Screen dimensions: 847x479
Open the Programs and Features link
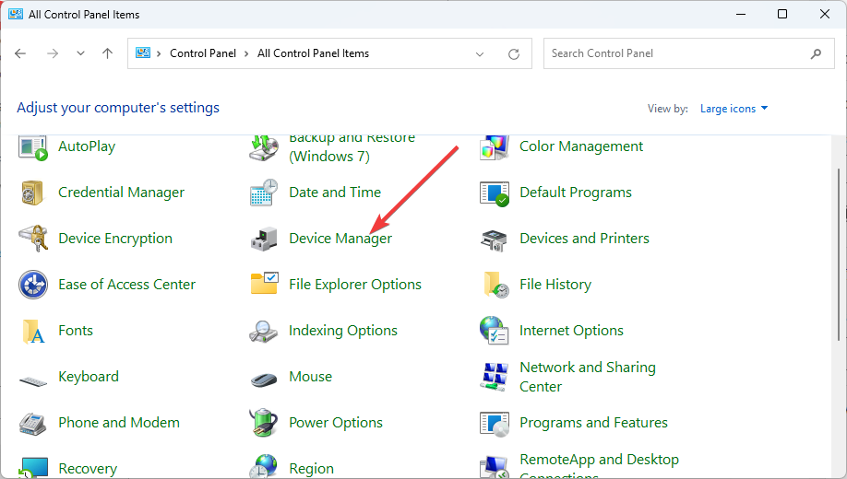pyautogui.click(x=593, y=423)
